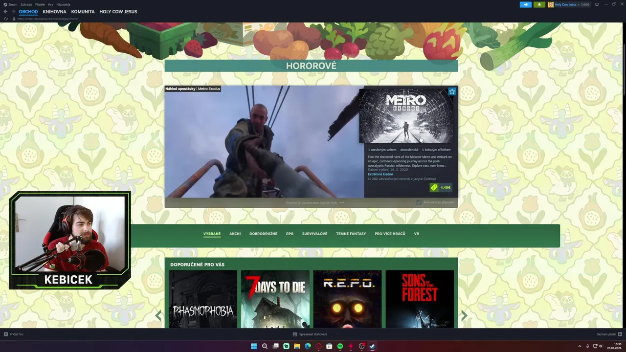Click the green discount tag icon
This screenshot has width=626, height=352.
click(434, 188)
